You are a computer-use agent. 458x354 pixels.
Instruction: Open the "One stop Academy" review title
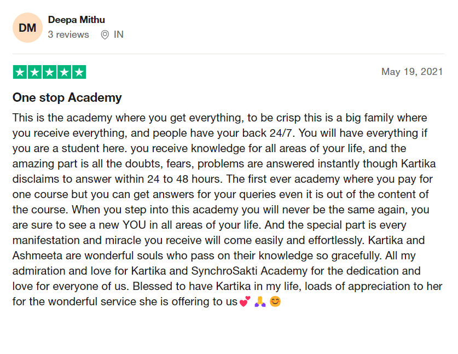pyautogui.click(x=67, y=98)
